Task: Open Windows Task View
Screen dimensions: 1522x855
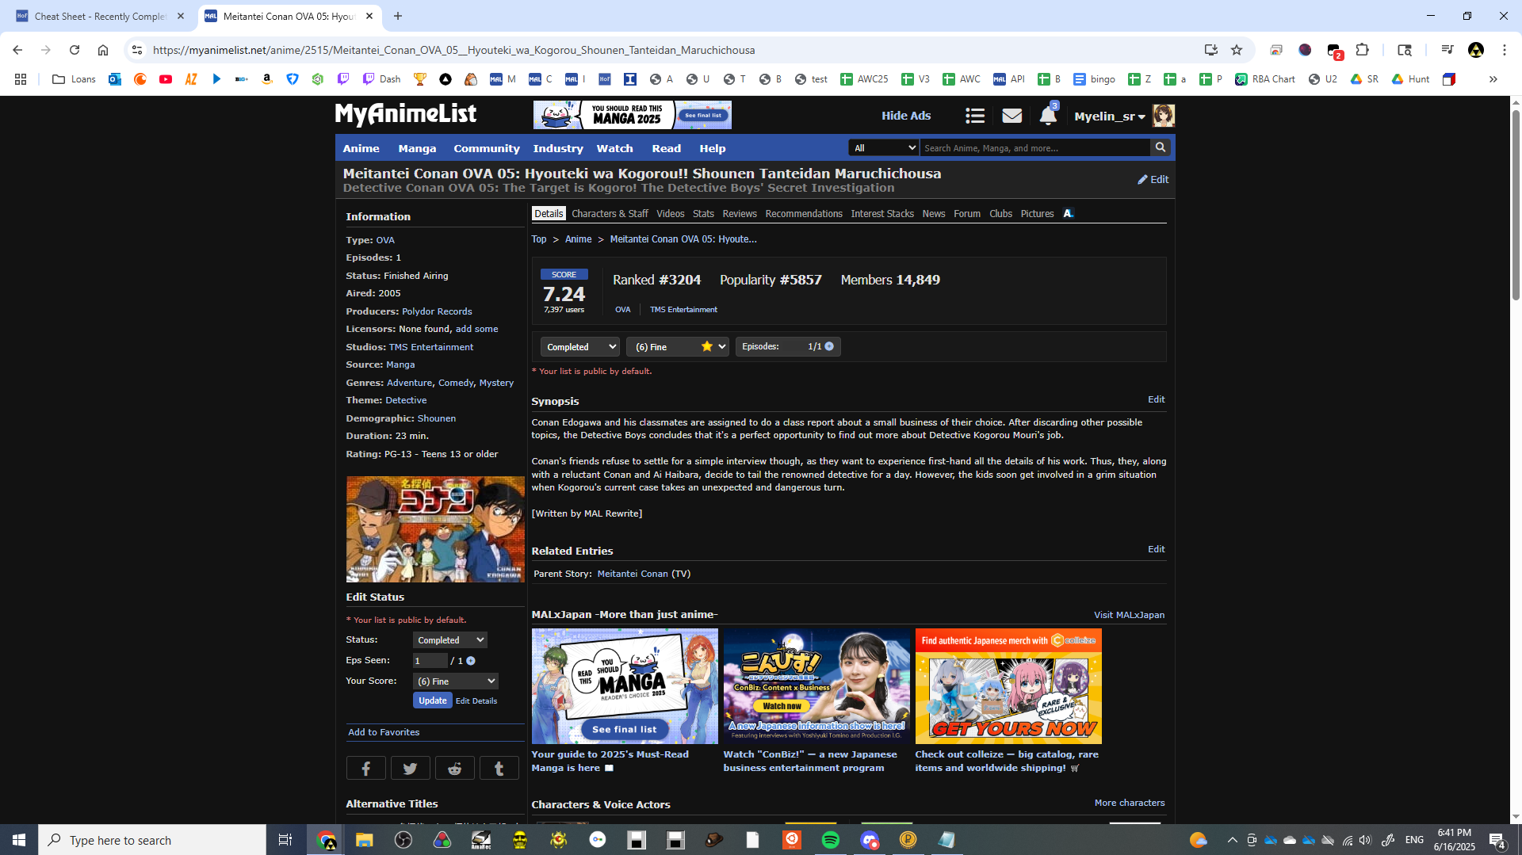Action: [x=285, y=840]
